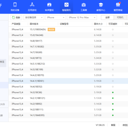Select firmware 14.1(18A8395)
Image resolution: width=128 pixels, height=128 pixels.
(68, 115)
